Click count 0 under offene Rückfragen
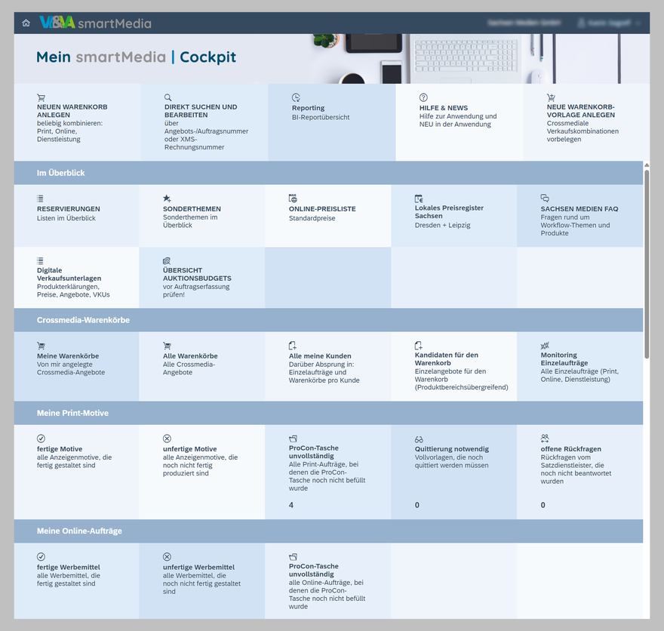Image resolution: width=664 pixels, height=631 pixels. tap(543, 505)
